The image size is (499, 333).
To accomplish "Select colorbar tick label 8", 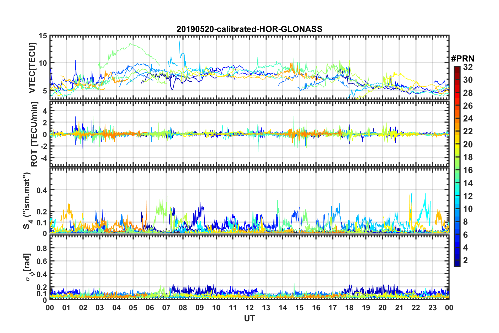I will click(465, 222).
